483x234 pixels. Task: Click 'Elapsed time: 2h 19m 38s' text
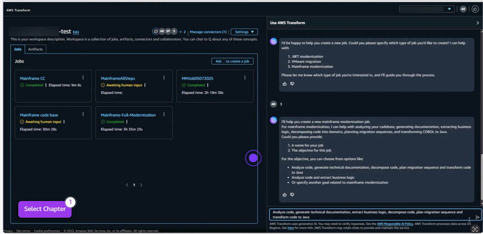[203, 93]
